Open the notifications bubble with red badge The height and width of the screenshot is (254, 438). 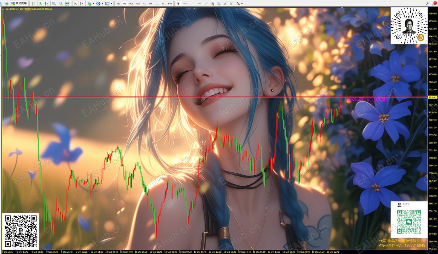coord(434,3)
